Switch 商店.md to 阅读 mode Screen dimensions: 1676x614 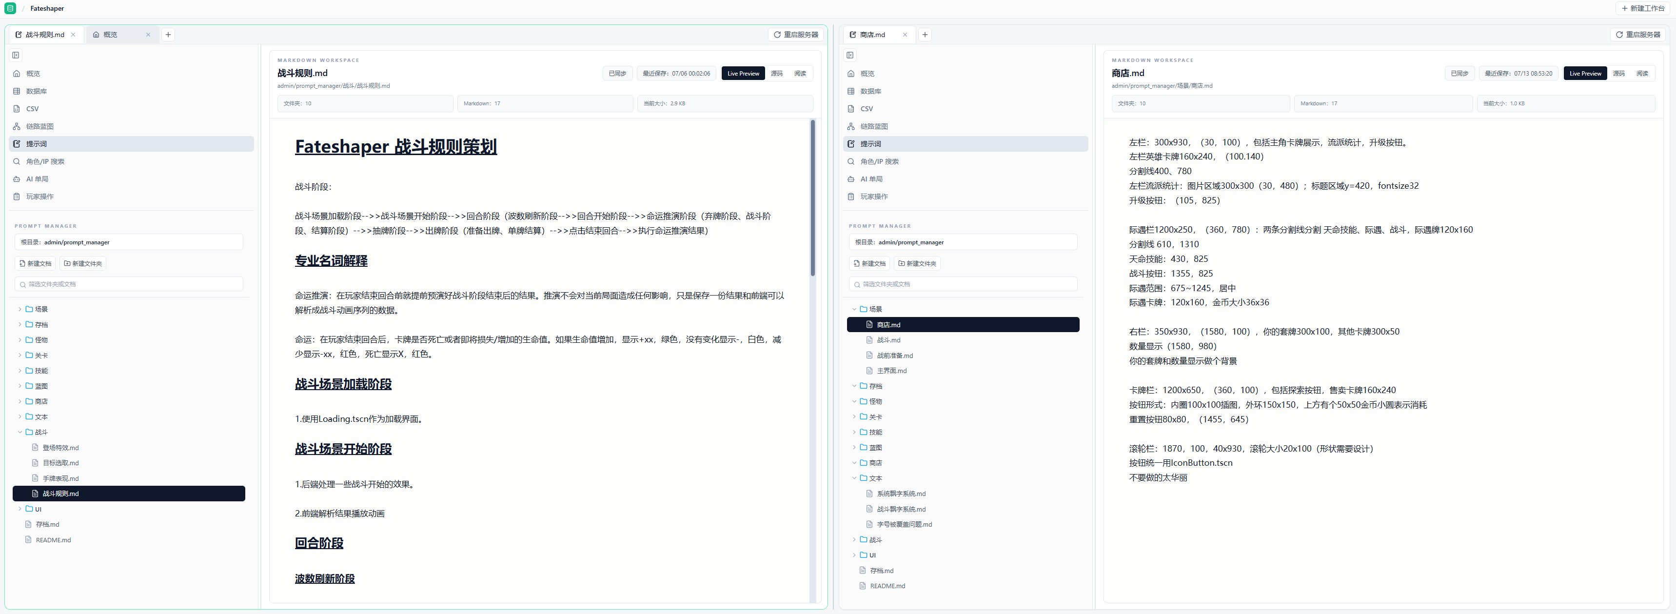[x=1641, y=74]
